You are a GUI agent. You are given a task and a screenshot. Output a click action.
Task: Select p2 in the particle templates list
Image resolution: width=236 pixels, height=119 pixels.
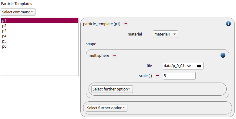[40, 26]
